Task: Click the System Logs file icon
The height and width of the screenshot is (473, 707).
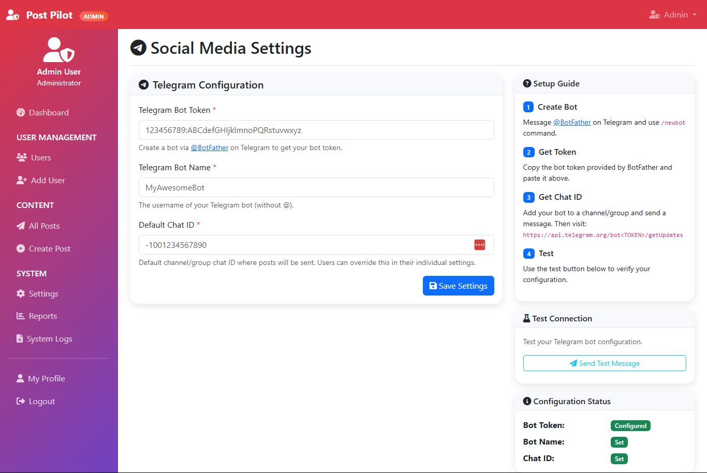Action: point(20,338)
